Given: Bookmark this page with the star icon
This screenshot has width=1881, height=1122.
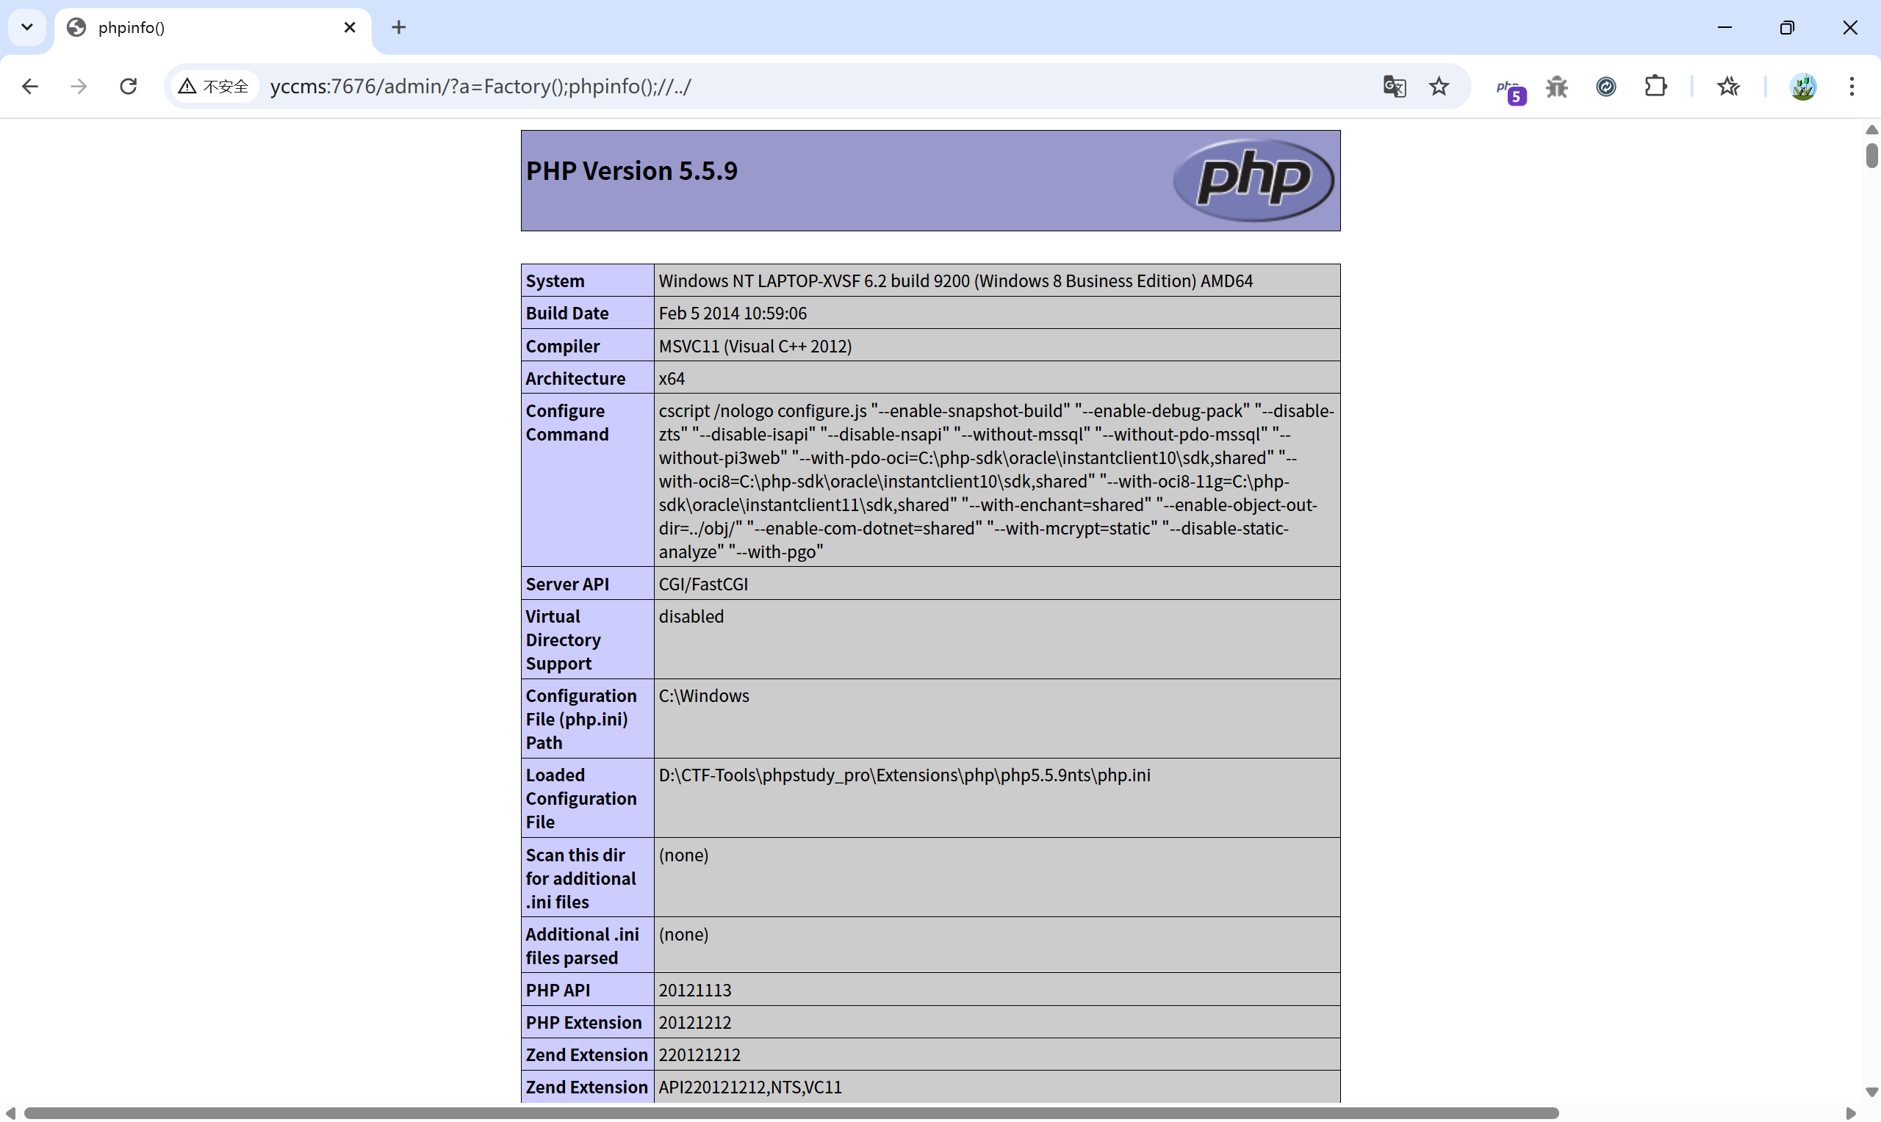Looking at the screenshot, I should click(x=1439, y=86).
